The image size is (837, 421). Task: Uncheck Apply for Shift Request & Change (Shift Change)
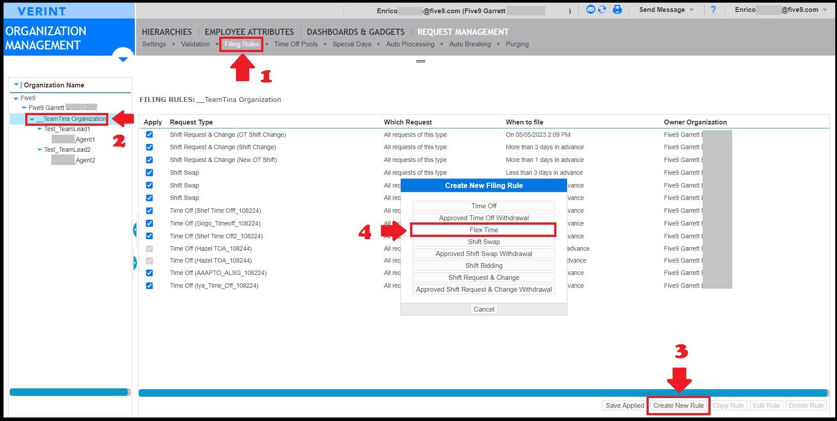[x=149, y=147]
